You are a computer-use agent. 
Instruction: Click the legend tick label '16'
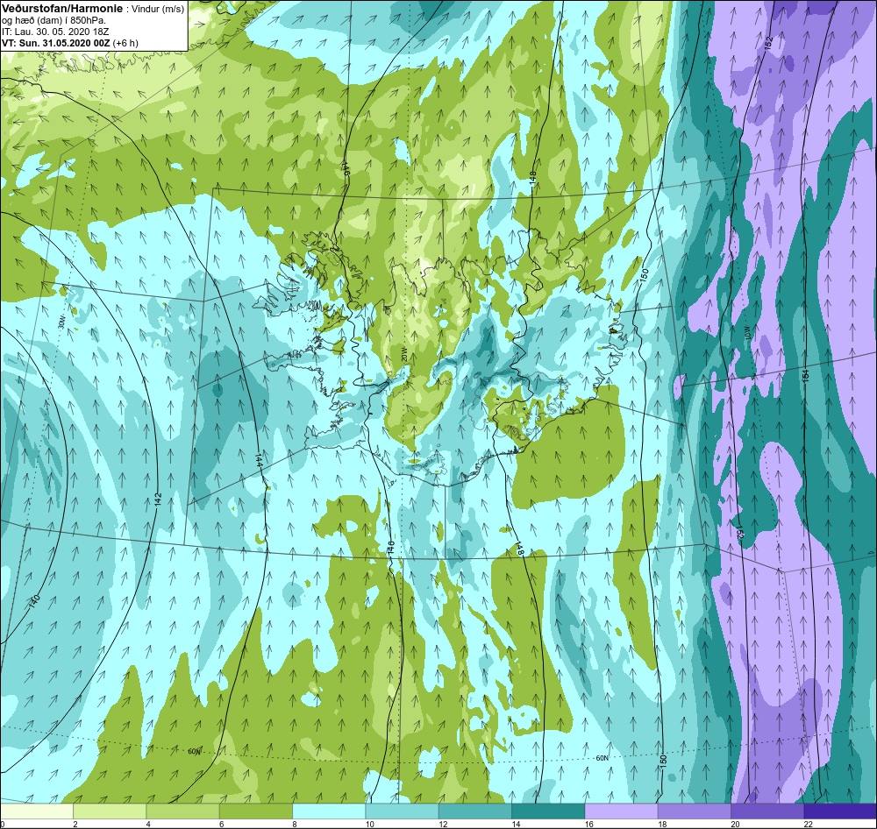tap(588, 824)
